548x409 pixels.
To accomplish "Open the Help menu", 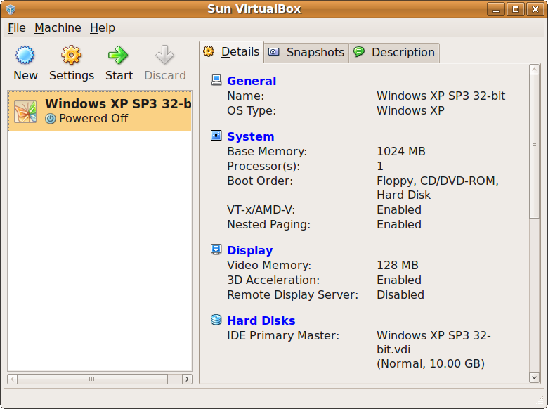I will [x=103, y=27].
